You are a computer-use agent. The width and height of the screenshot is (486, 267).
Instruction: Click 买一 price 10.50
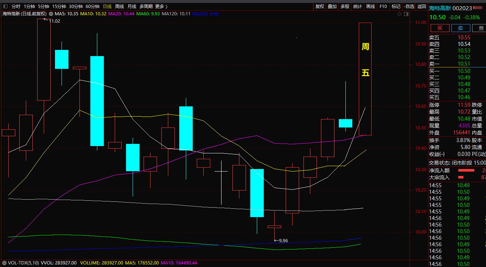click(x=464, y=71)
